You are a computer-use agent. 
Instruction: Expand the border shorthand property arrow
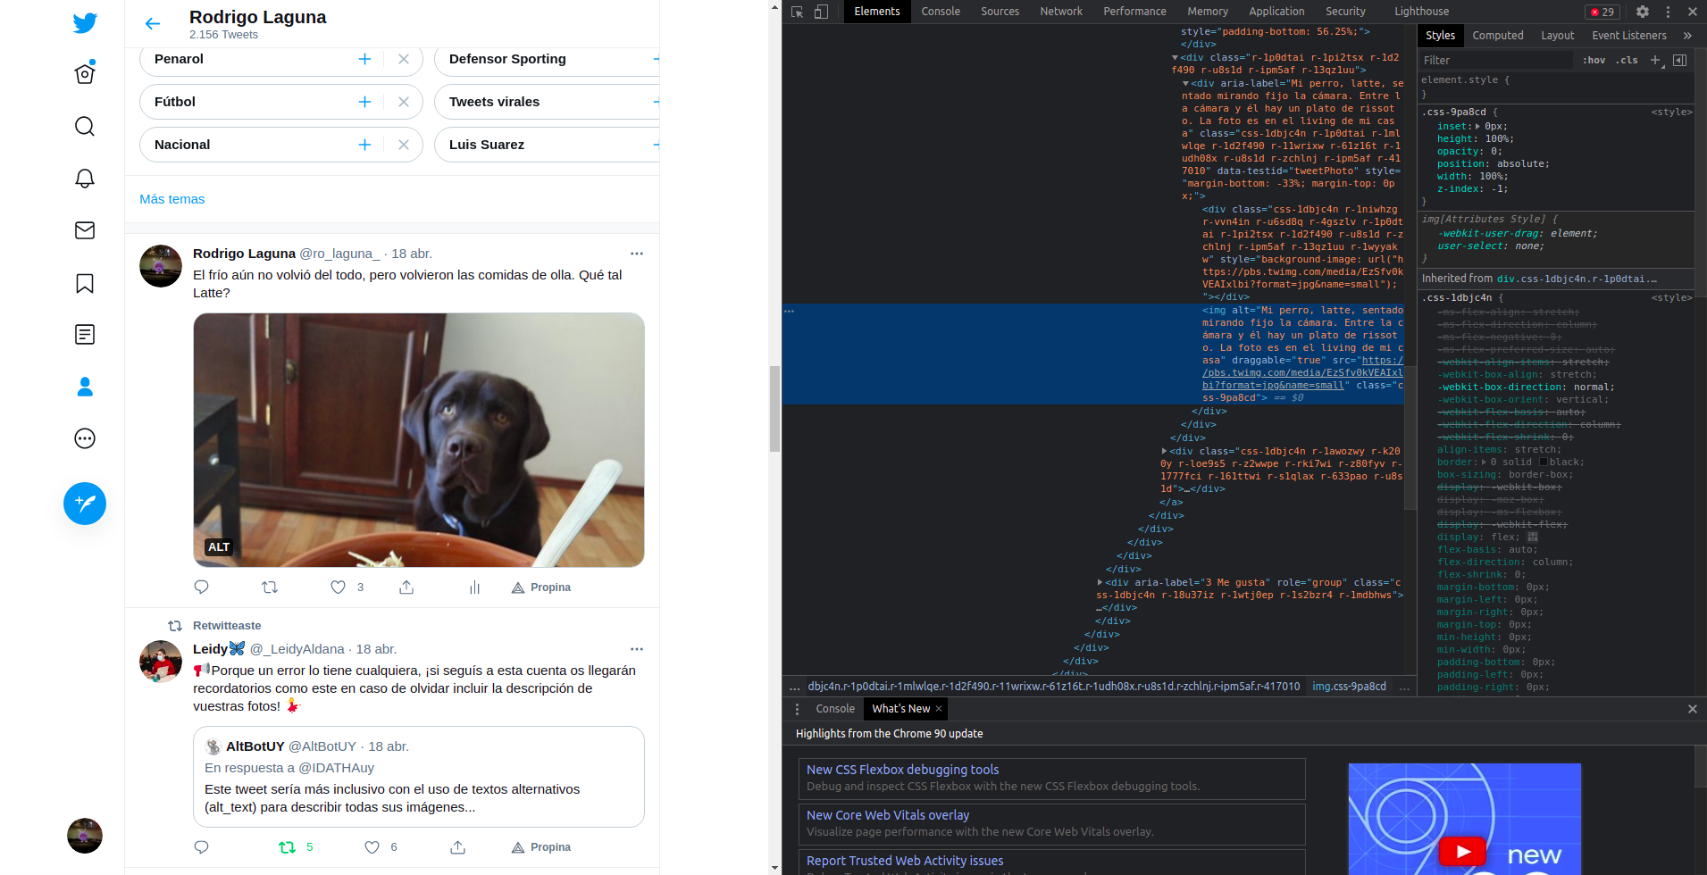pos(1484,462)
